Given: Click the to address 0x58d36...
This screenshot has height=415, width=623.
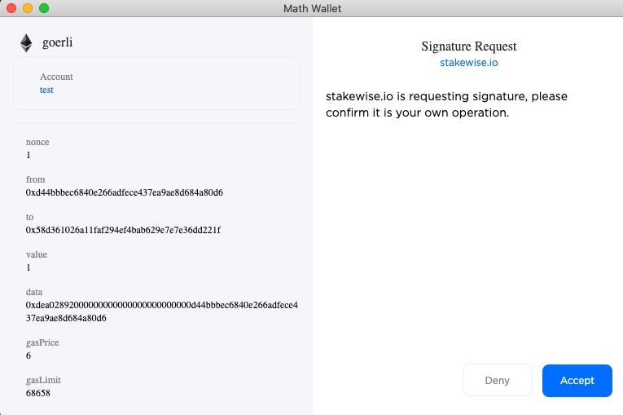Looking at the screenshot, I should point(123,230).
